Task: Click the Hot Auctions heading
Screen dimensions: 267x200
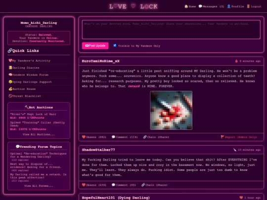Action: coord(39,107)
